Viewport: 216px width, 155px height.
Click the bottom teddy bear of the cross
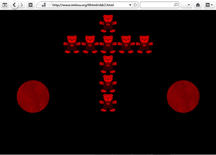(x=108, y=103)
